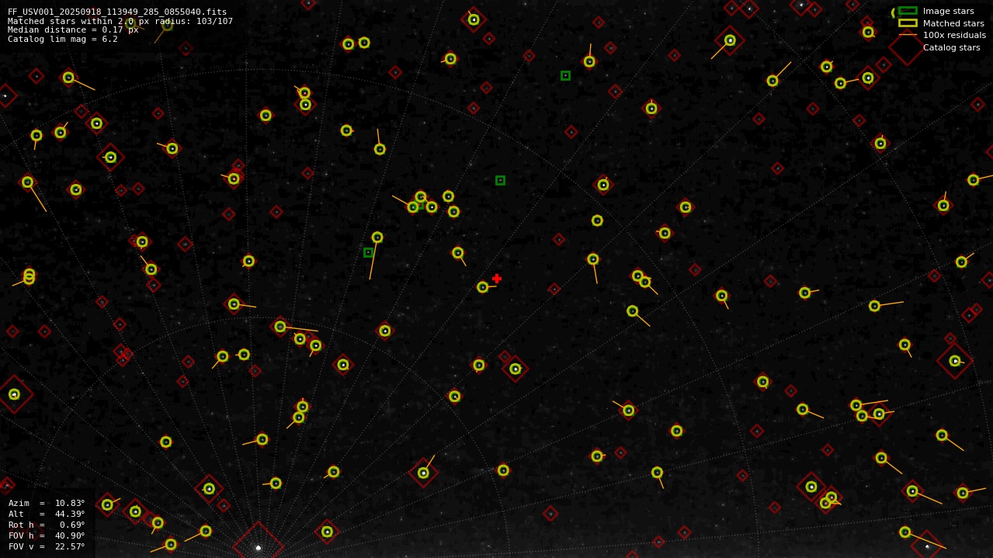
Task: Click the 'Image stars' legend label
Action: tap(948, 11)
